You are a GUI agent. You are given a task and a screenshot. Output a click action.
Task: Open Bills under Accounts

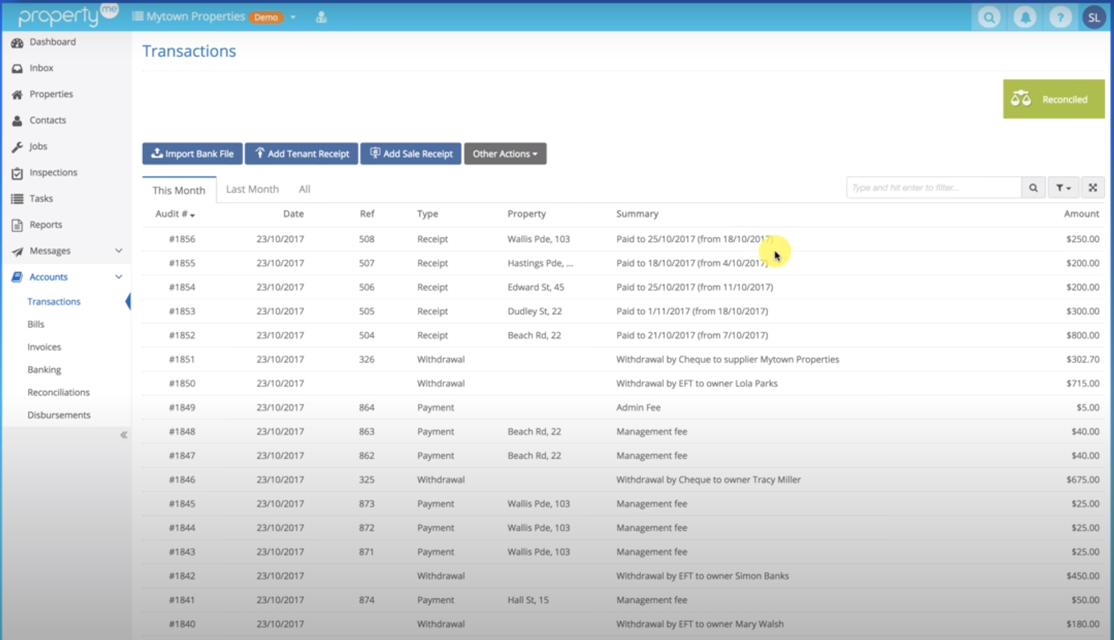[x=35, y=324]
